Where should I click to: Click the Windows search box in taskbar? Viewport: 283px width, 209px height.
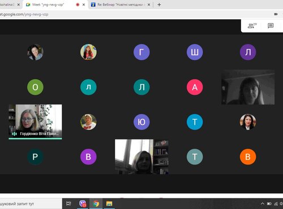pos(31,204)
